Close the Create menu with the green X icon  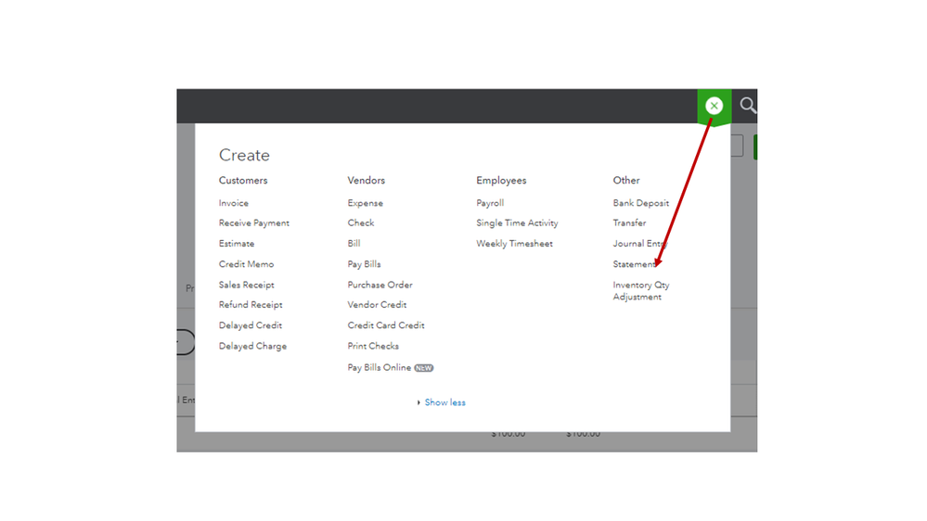(x=715, y=106)
